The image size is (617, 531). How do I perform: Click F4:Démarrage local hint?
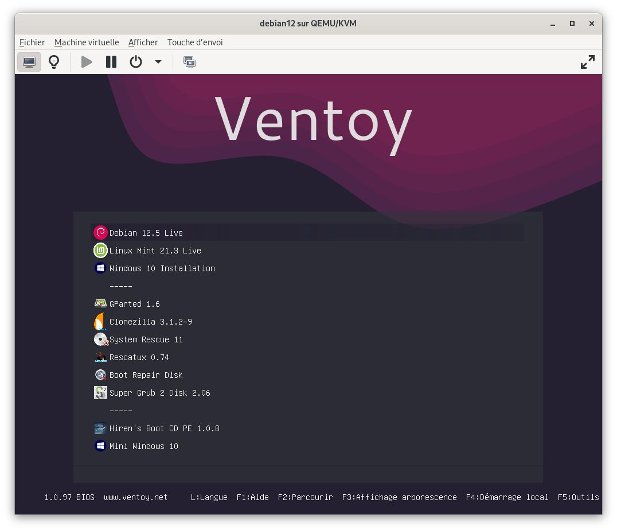(x=507, y=497)
